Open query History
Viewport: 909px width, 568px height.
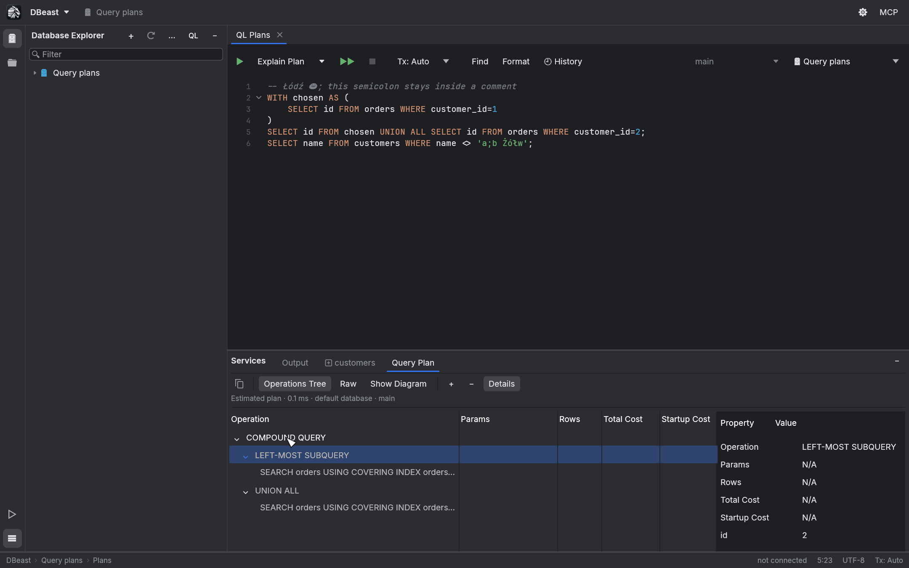point(563,61)
